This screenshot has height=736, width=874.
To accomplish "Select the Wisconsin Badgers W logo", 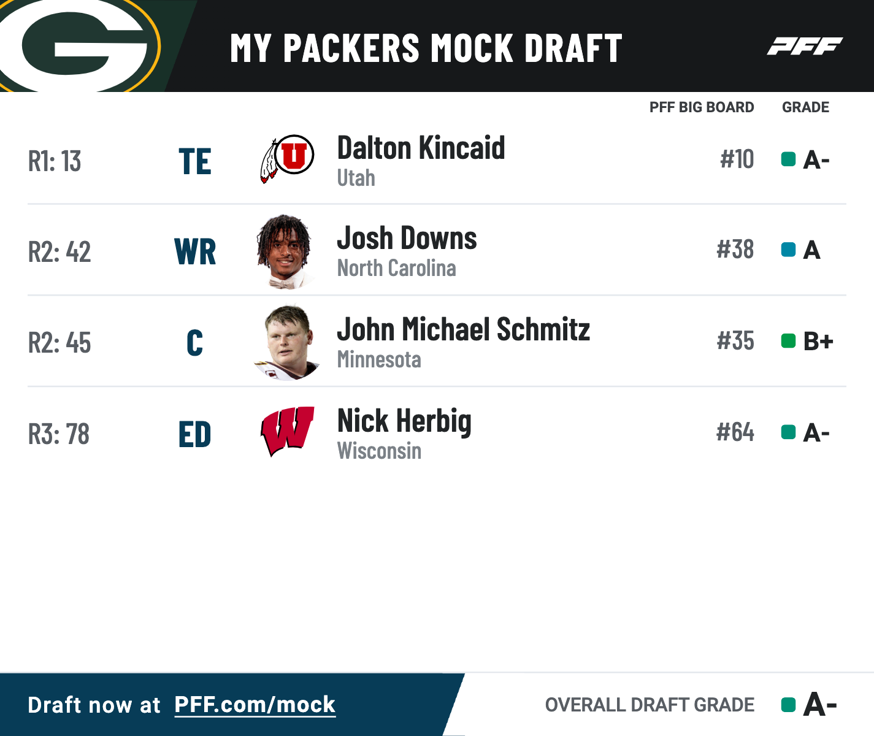I will [287, 431].
